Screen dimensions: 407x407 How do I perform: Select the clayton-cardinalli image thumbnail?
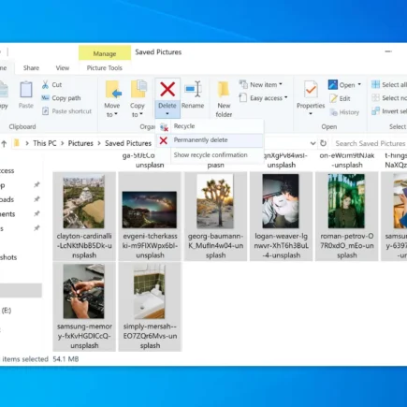(84, 201)
